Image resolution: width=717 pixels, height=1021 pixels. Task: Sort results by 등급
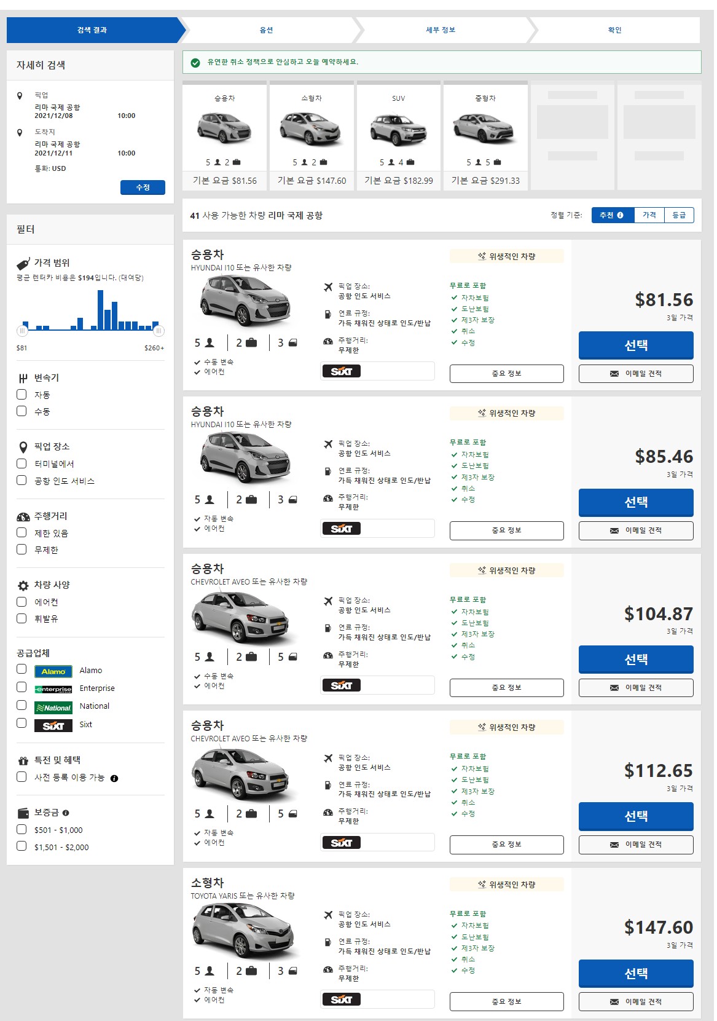point(679,215)
